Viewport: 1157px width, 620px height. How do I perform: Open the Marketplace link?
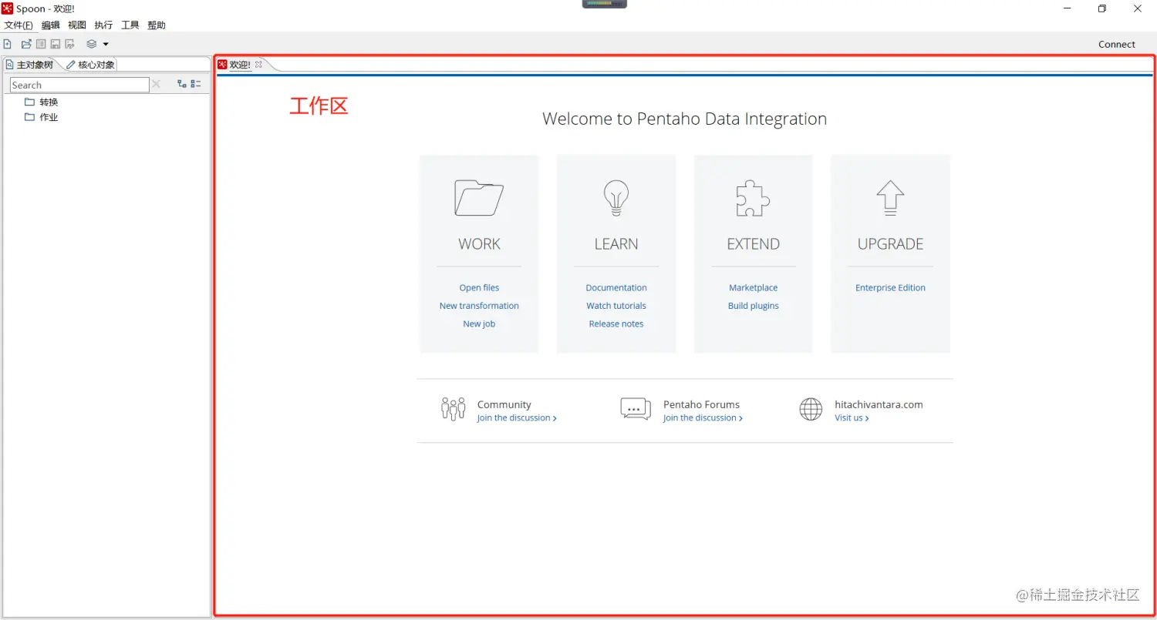point(754,287)
